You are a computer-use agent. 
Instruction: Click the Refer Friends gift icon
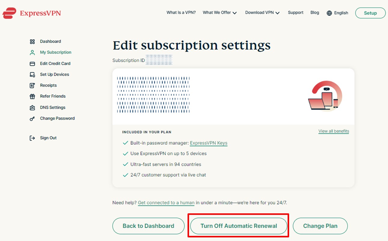[32, 96]
